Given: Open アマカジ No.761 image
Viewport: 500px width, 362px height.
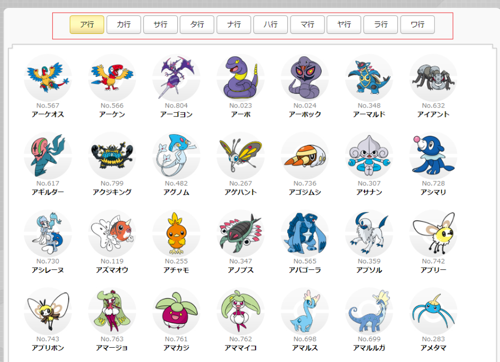Looking at the screenshot, I should [x=176, y=312].
